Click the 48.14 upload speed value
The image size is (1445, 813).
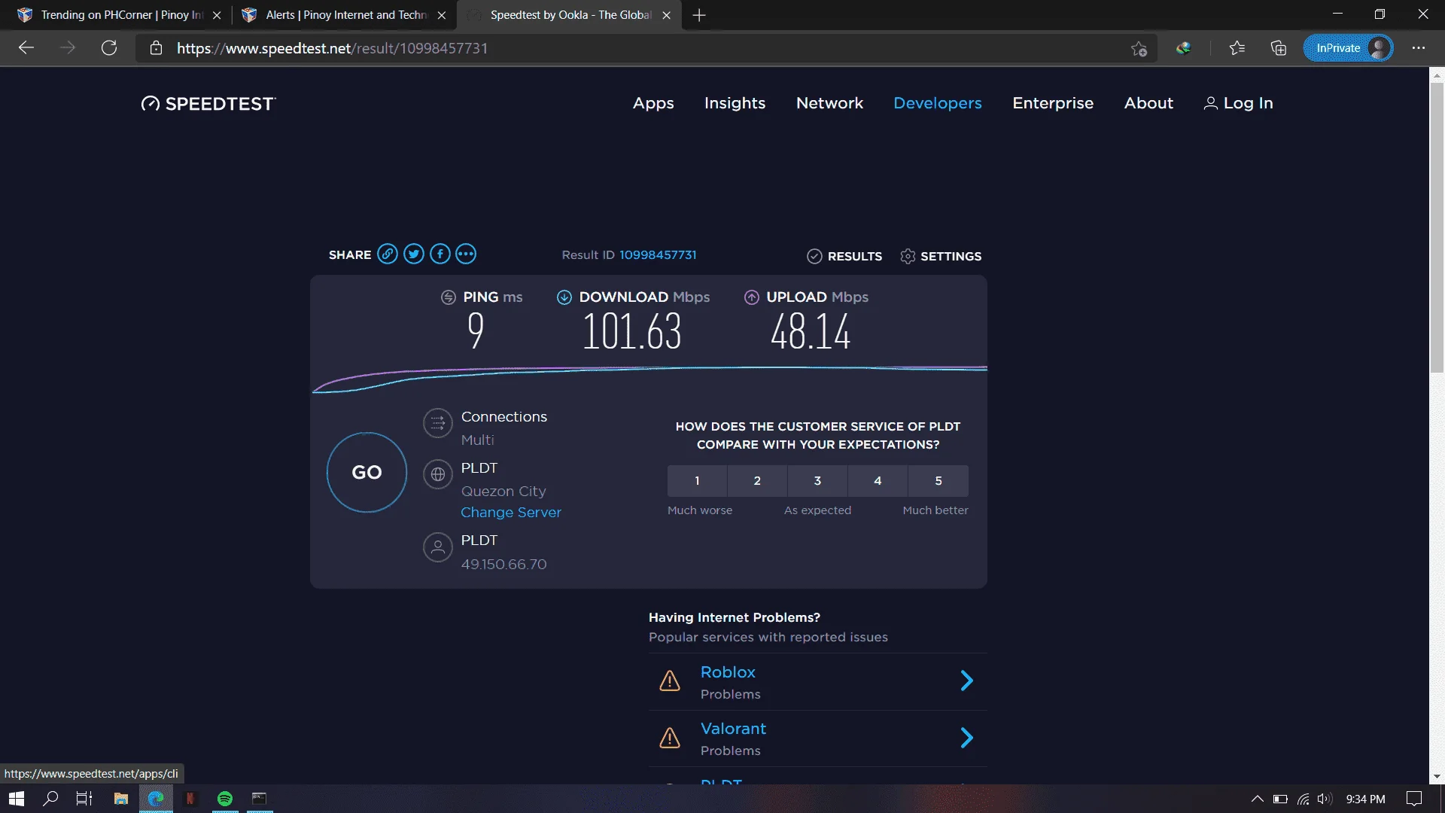811,332
